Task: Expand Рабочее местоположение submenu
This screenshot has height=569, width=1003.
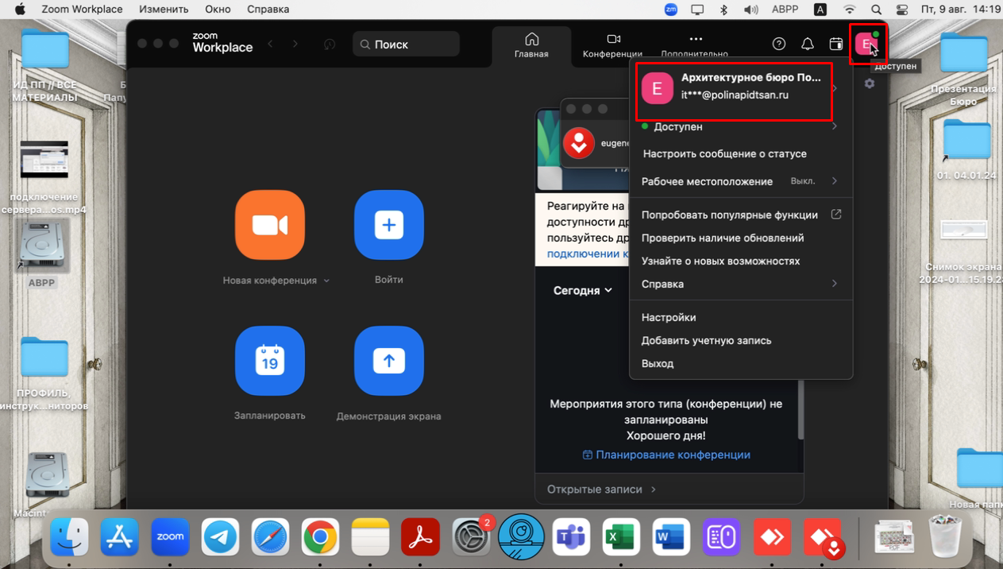Action: click(x=834, y=181)
